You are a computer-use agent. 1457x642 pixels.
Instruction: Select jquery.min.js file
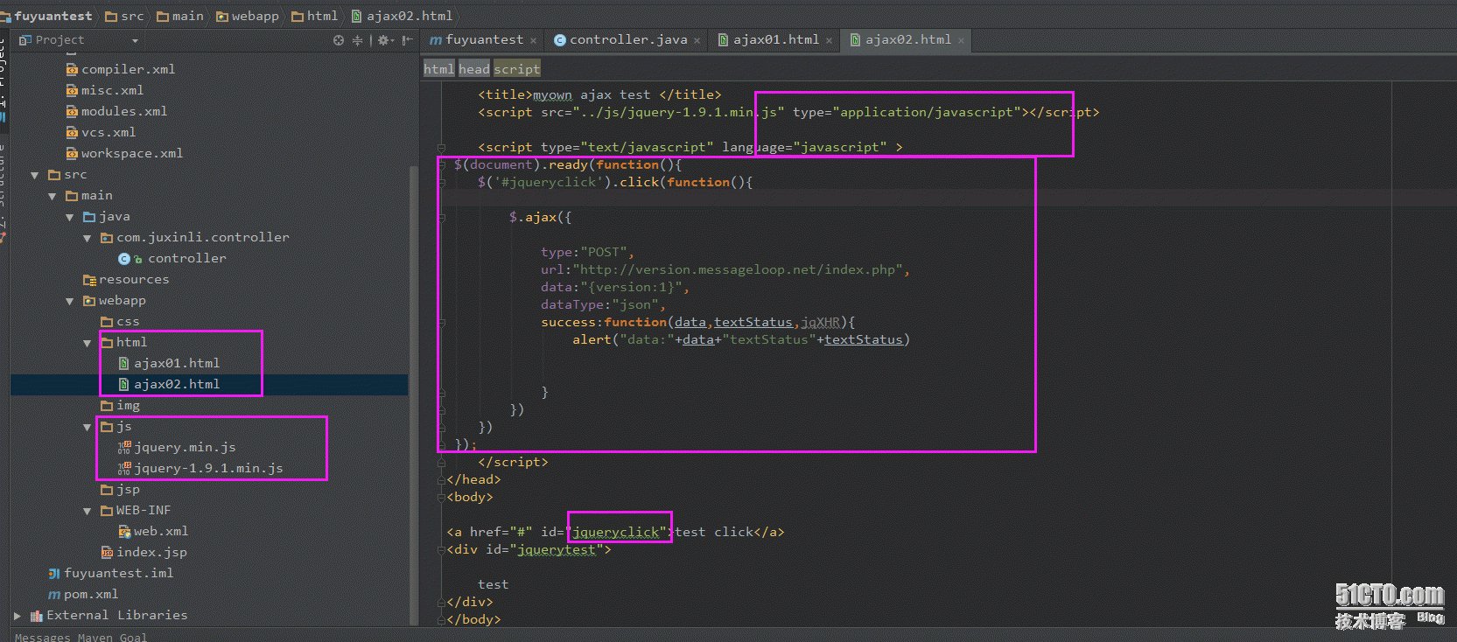click(x=177, y=447)
